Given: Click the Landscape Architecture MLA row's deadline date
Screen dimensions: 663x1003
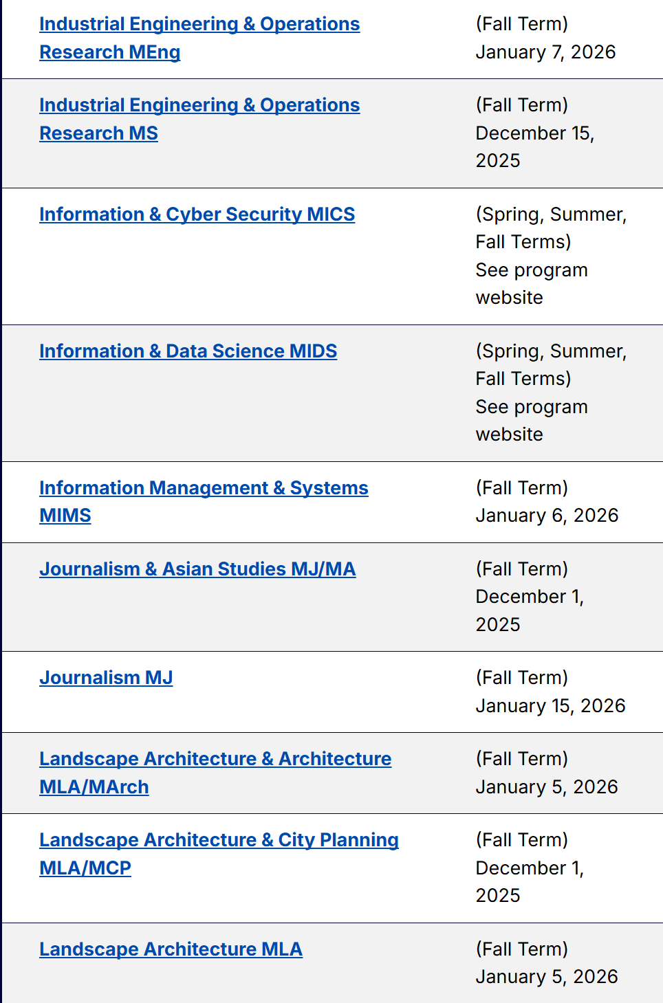Looking at the screenshot, I should point(547,977).
